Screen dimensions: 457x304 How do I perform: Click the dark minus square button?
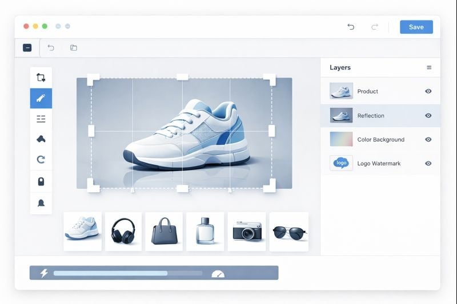tap(27, 48)
